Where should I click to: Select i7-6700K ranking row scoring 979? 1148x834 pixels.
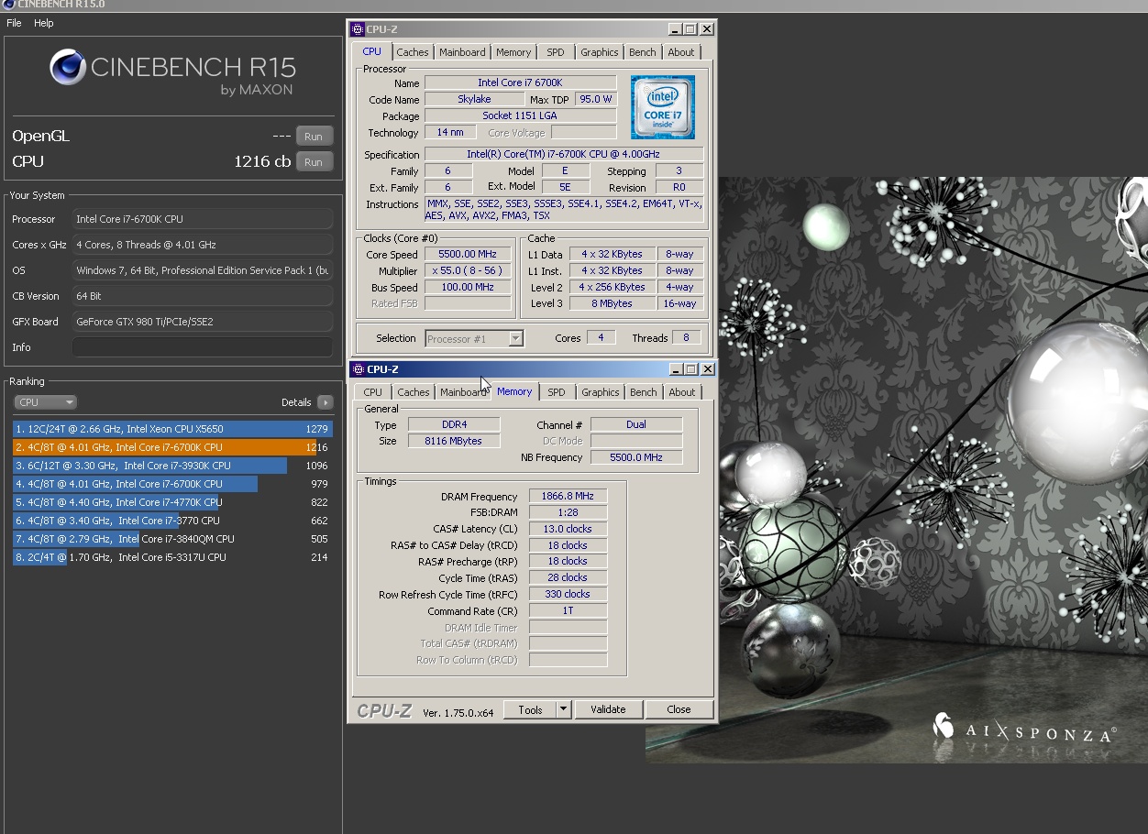tap(172, 484)
